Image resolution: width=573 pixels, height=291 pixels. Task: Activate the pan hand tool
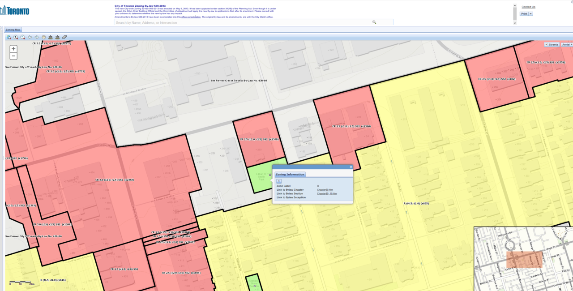44,37
